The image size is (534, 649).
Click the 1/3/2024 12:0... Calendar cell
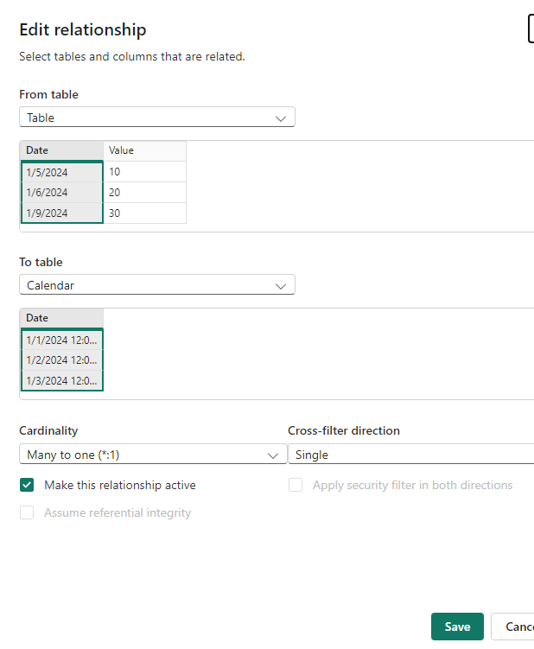tap(61, 380)
